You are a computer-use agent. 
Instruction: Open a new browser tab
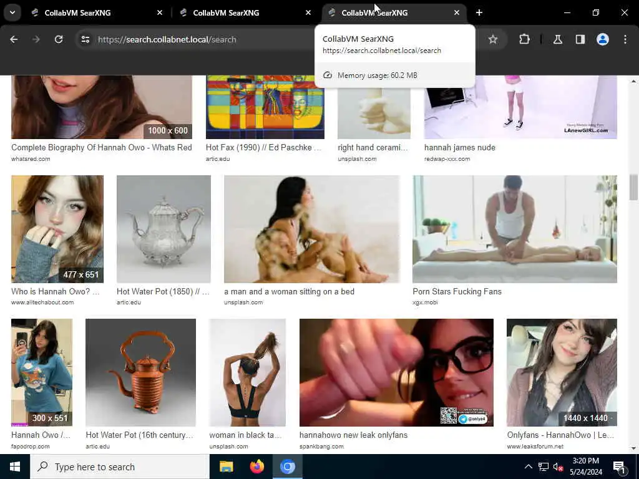479,12
